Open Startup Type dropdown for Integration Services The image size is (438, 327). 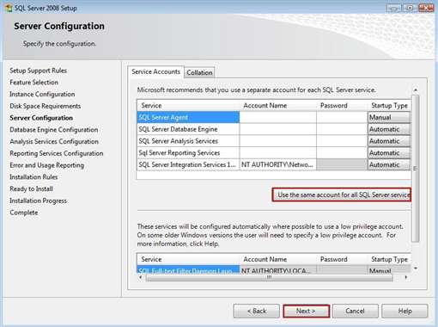389,164
